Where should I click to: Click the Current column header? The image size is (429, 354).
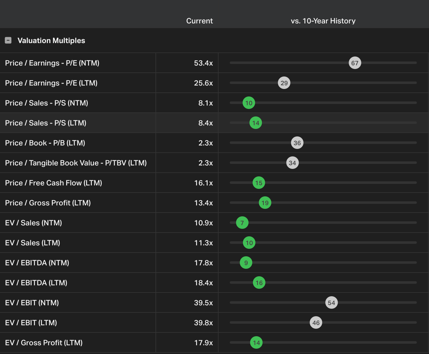point(200,21)
